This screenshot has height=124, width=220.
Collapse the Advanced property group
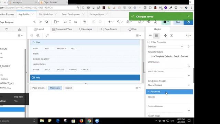169,92
